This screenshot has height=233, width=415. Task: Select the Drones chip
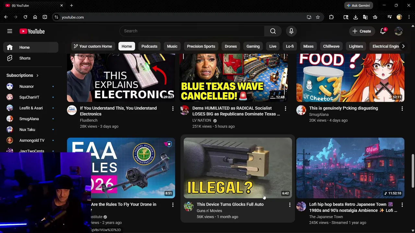(x=231, y=46)
